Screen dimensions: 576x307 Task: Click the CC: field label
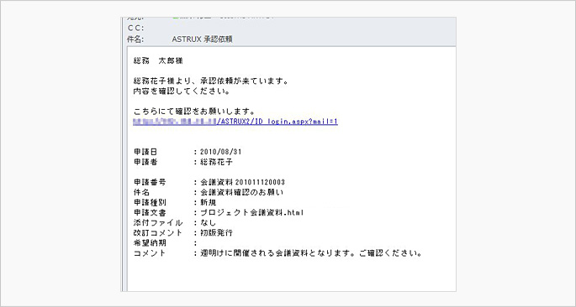(135, 28)
